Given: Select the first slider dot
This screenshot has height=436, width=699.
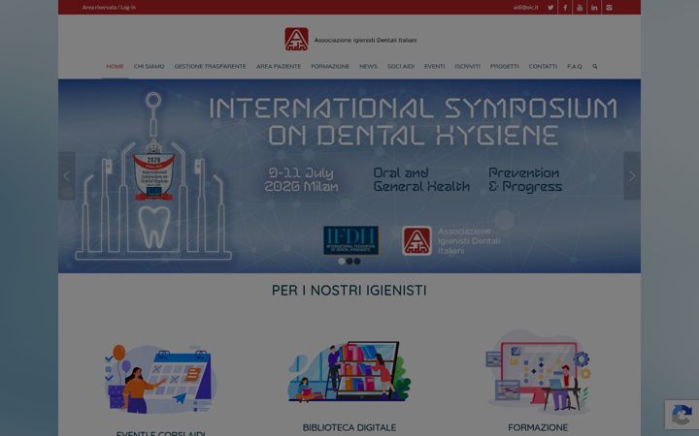Looking at the screenshot, I should pyautogui.click(x=342, y=262).
